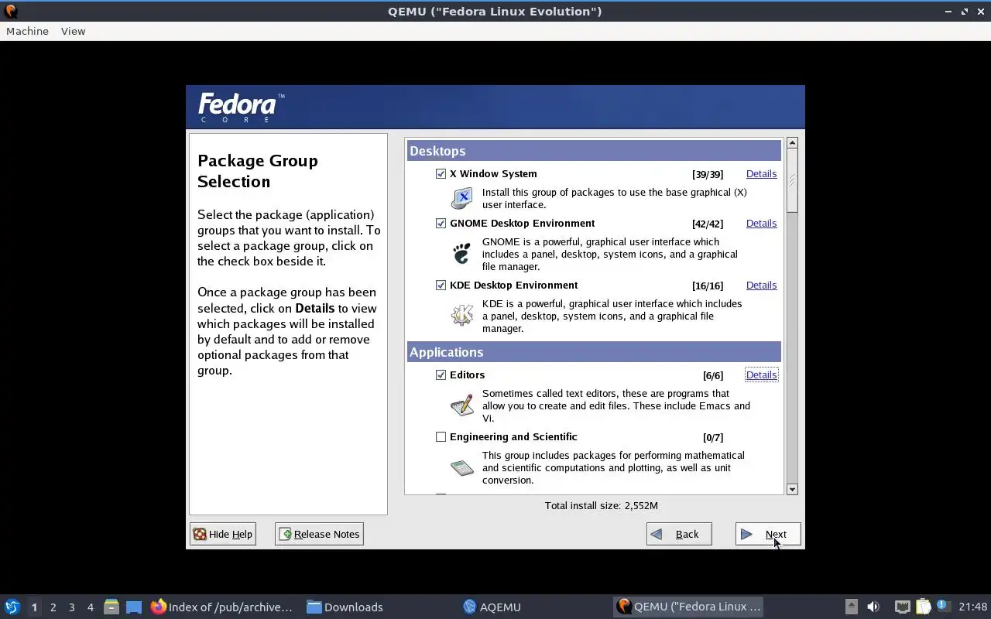Switch to workspace 2
Viewport: 991px width, 619px height.
(53, 607)
